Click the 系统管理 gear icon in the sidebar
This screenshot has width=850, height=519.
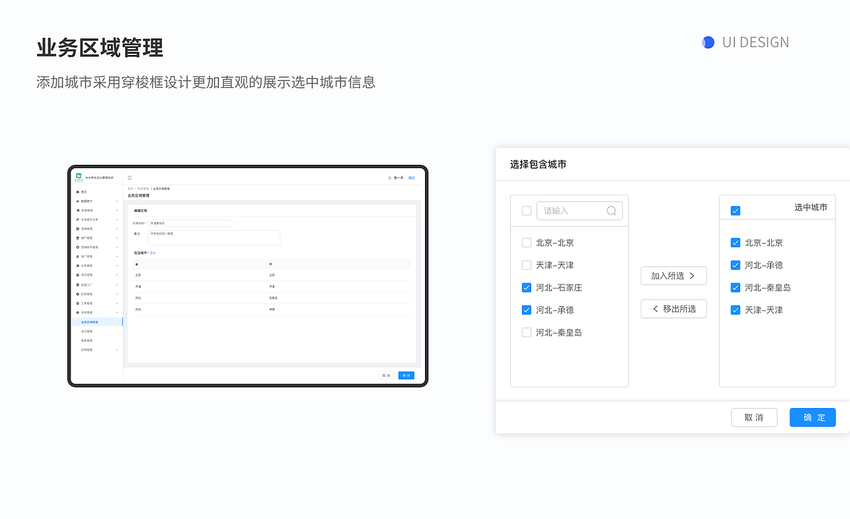click(x=78, y=312)
